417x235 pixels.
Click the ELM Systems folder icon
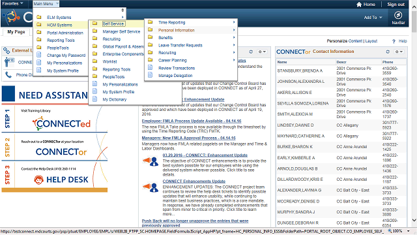click(39, 17)
